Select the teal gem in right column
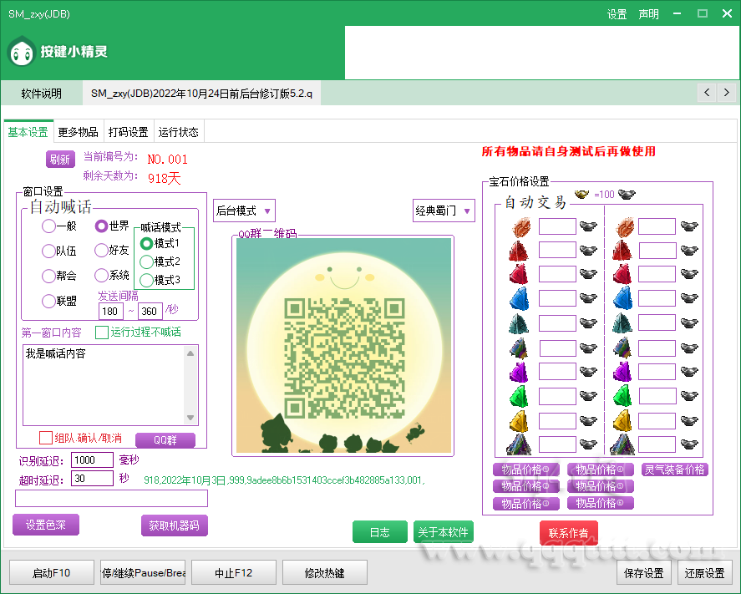 point(623,323)
